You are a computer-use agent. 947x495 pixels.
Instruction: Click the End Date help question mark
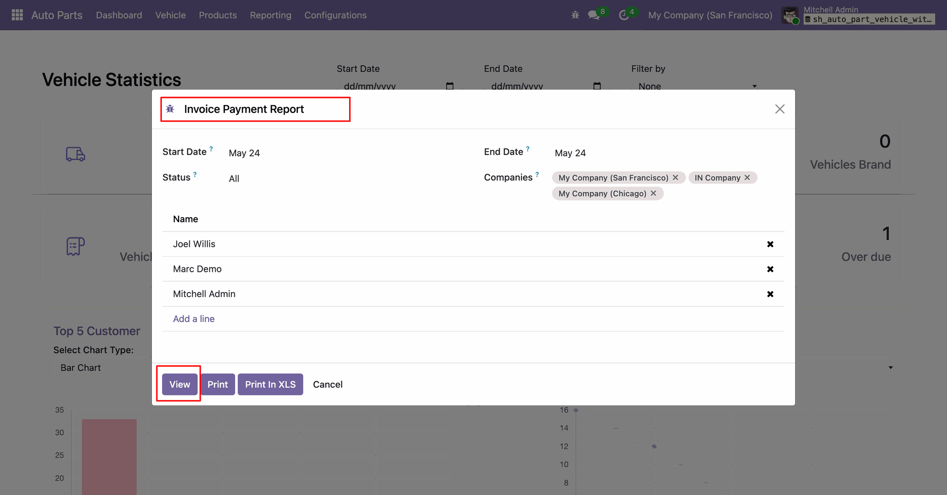pyautogui.click(x=528, y=148)
